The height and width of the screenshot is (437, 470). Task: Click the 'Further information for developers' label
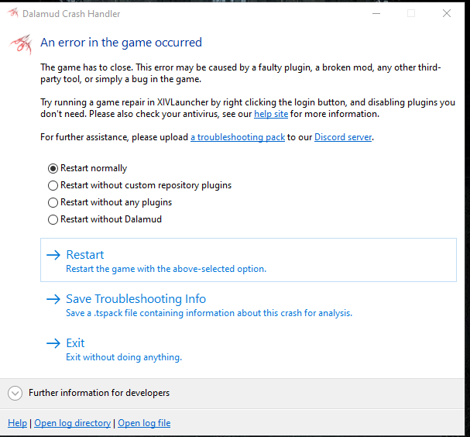point(99,393)
